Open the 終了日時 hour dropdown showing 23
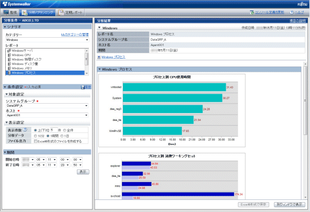This screenshot has width=310, height=212. [65, 165]
